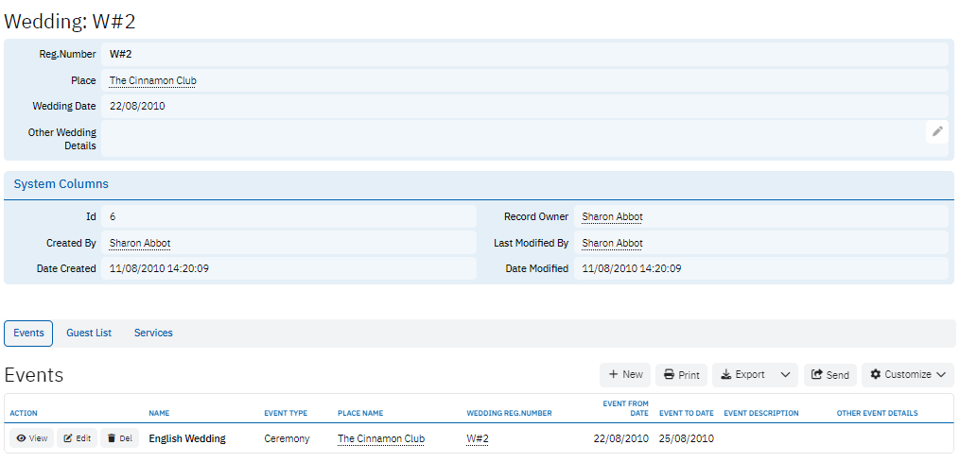Print the events list
The height and width of the screenshot is (462, 960).
tap(681, 375)
